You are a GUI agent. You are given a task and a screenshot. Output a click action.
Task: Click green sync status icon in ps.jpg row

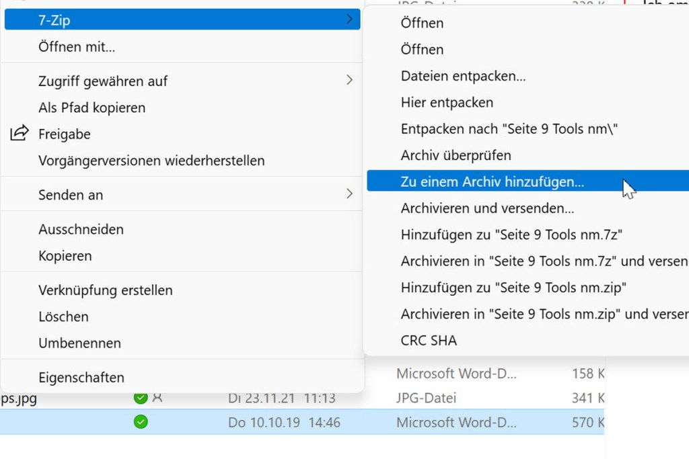click(141, 398)
